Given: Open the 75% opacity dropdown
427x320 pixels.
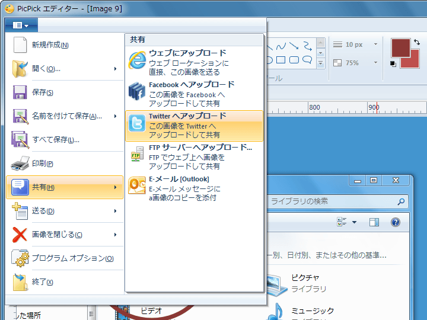Looking at the screenshot, I should pyautogui.click(x=375, y=63).
